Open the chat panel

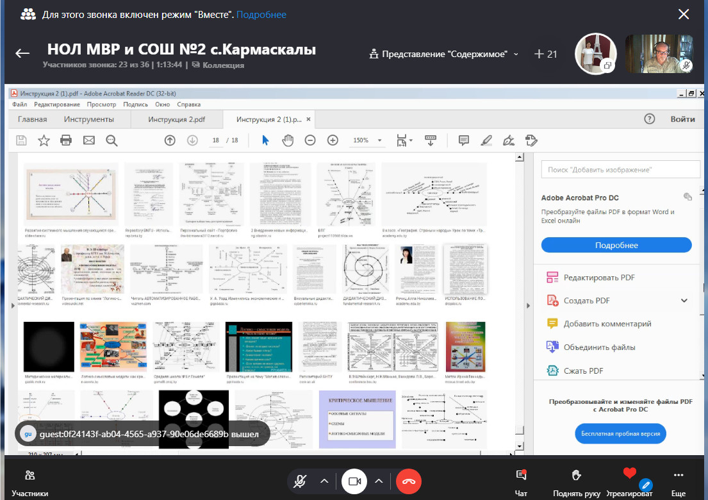[x=522, y=481]
